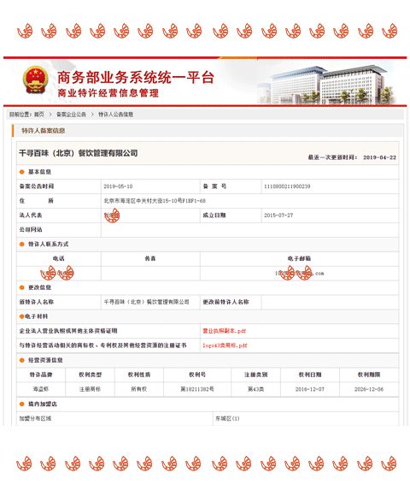Click the 电话 column header

coord(59,258)
